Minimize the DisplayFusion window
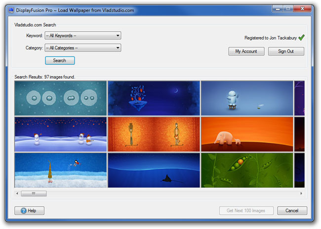Image resolution: width=321 pixels, height=229 pixels. 278,9
